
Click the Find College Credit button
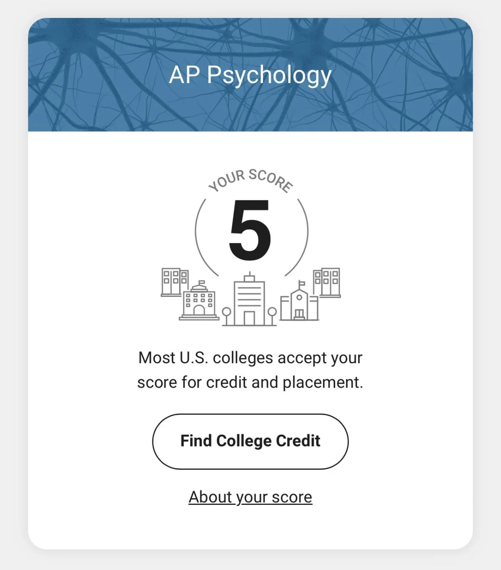coord(250,441)
